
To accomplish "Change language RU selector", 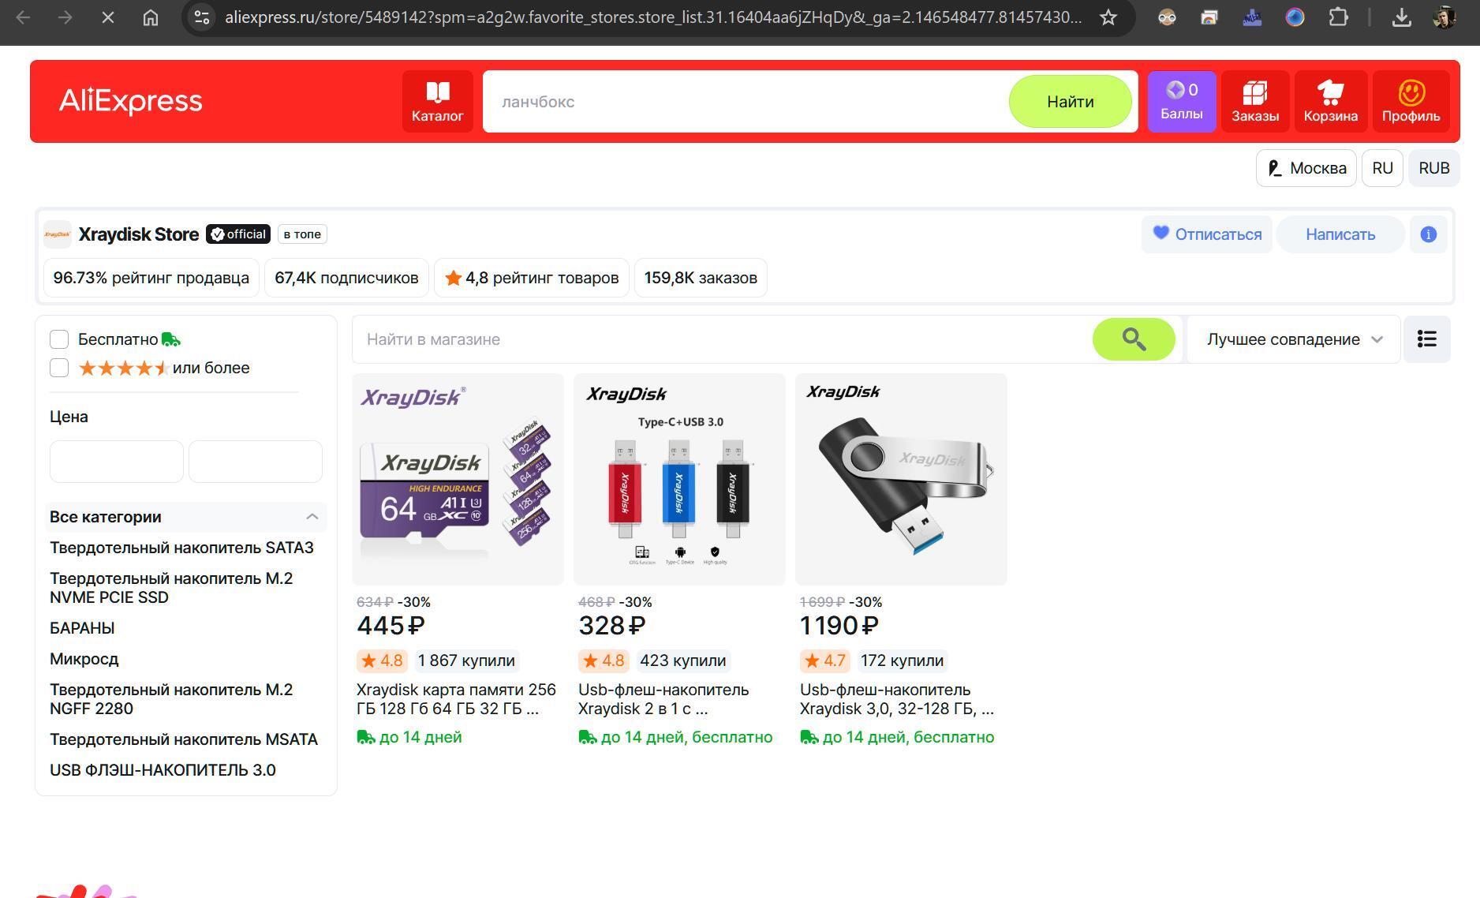I will coord(1382,168).
